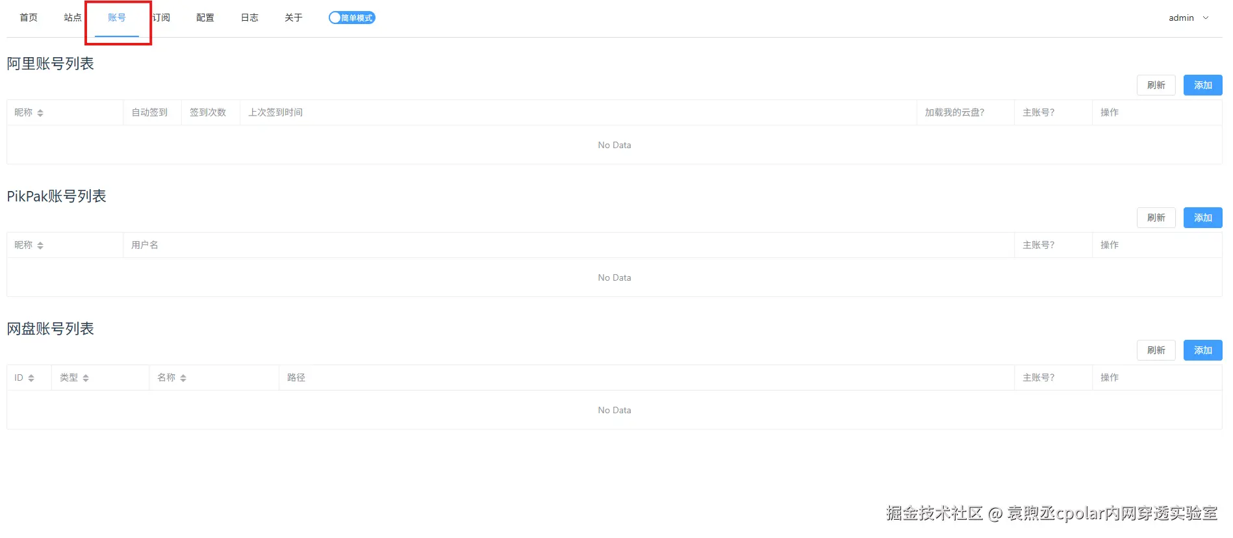Click the 网盘账号列表 heading
The image size is (1233, 538).
51,329
